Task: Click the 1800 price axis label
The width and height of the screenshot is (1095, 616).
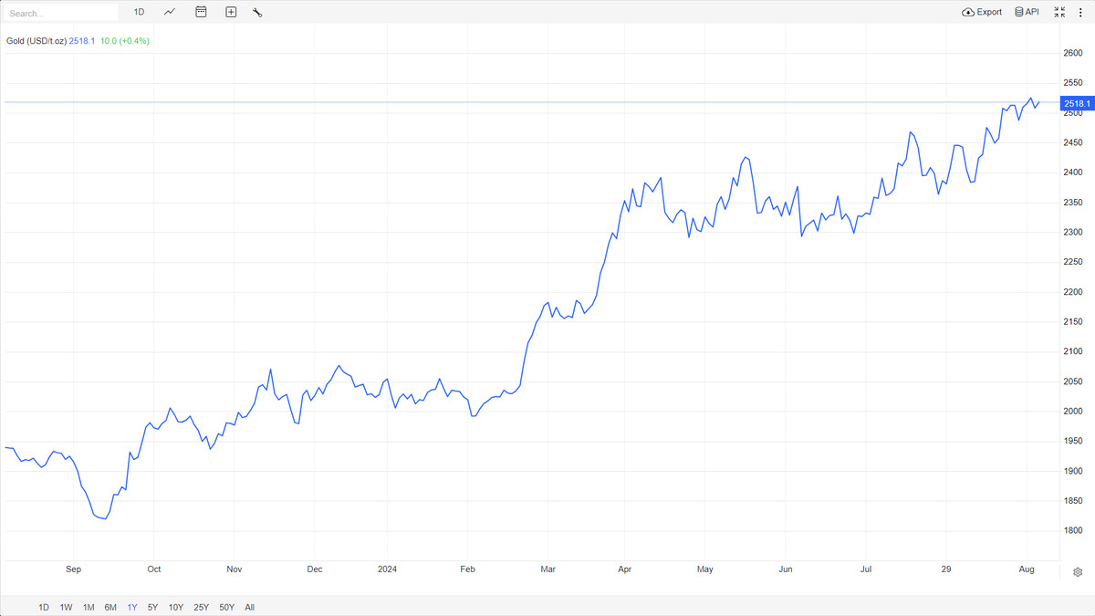Action: click(x=1073, y=531)
